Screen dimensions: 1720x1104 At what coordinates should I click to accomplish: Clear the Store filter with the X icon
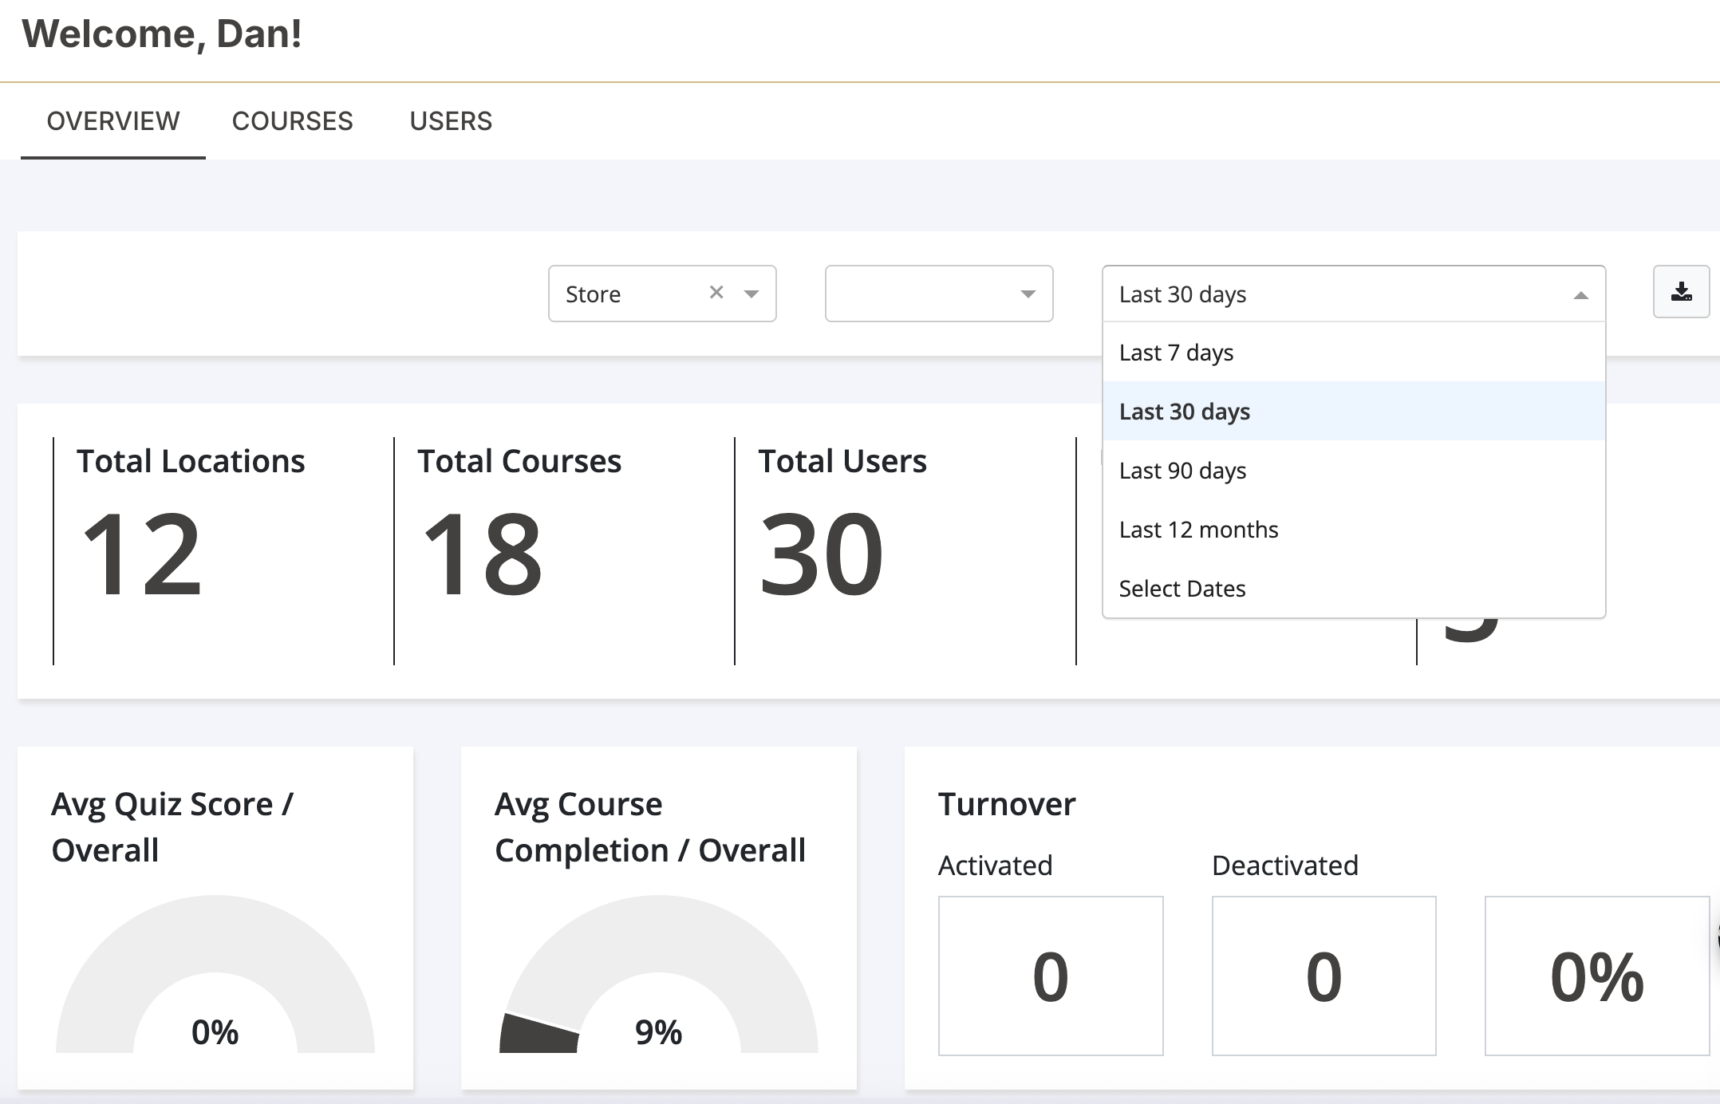(x=716, y=293)
